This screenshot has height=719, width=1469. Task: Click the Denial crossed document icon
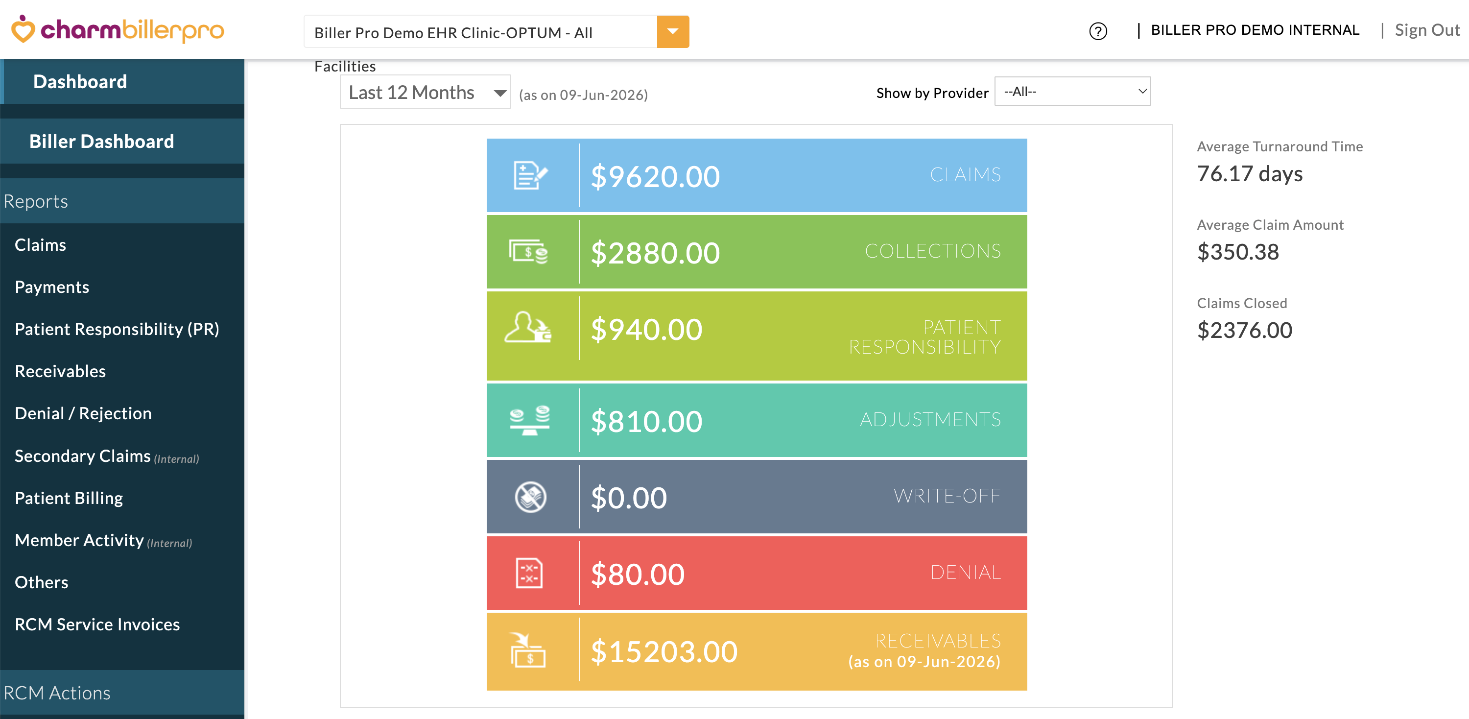point(529,573)
